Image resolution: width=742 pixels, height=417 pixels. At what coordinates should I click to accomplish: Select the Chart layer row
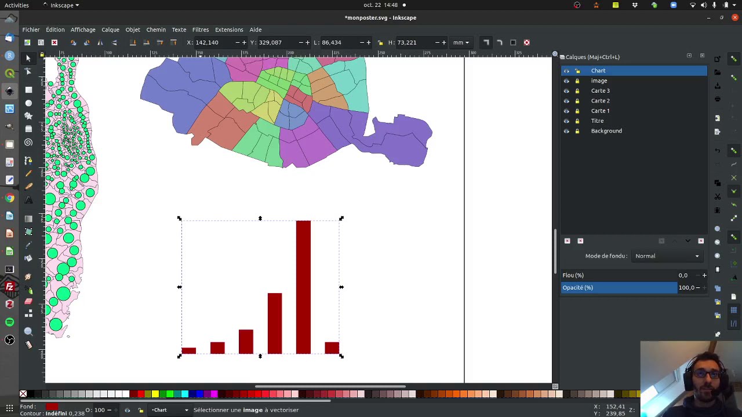634,71
